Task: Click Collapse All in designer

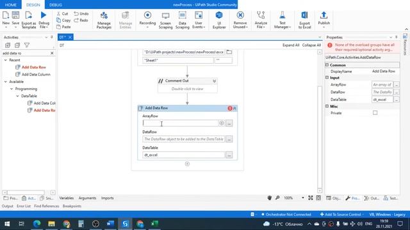Action: pyautogui.click(x=311, y=45)
